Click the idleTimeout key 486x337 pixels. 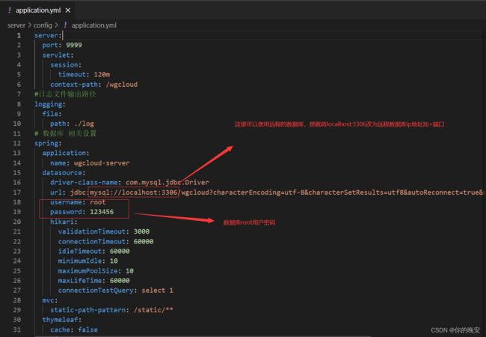coord(81,251)
